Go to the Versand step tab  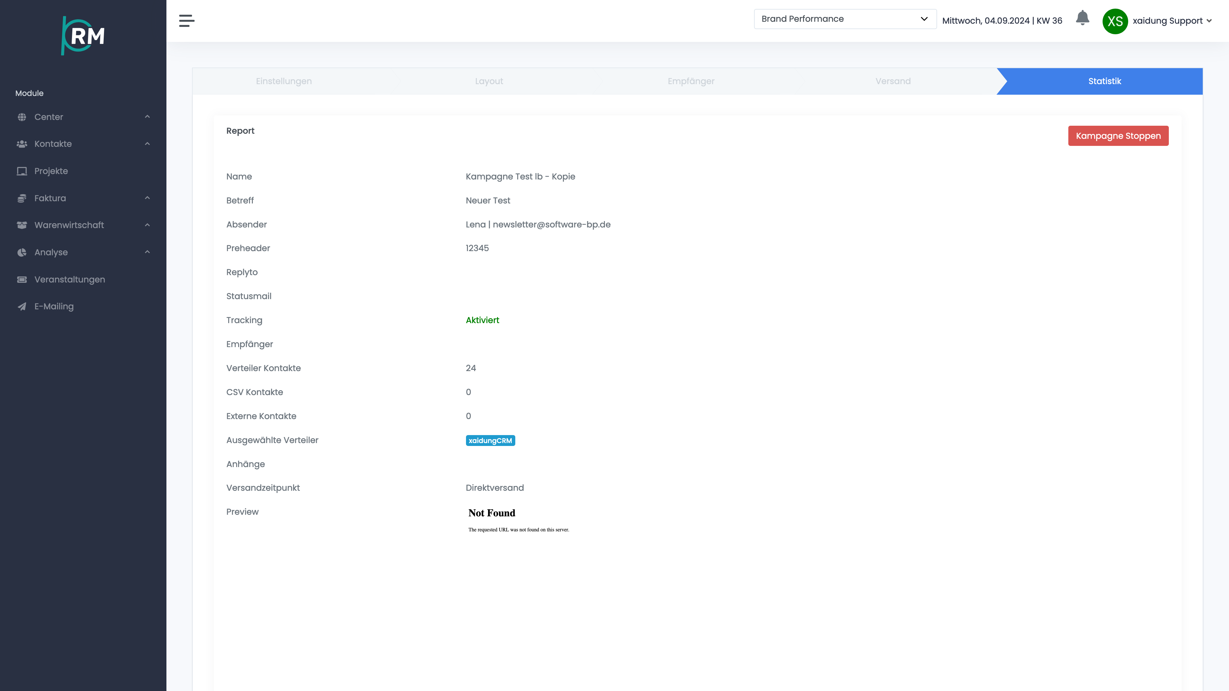click(x=893, y=81)
